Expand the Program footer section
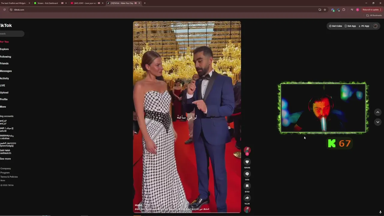384x216 pixels. [5, 173]
